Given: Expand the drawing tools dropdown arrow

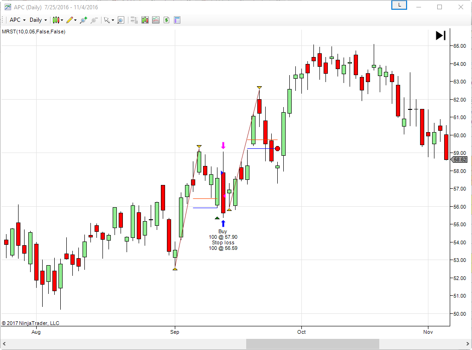Looking at the screenshot, I should [75, 20].
